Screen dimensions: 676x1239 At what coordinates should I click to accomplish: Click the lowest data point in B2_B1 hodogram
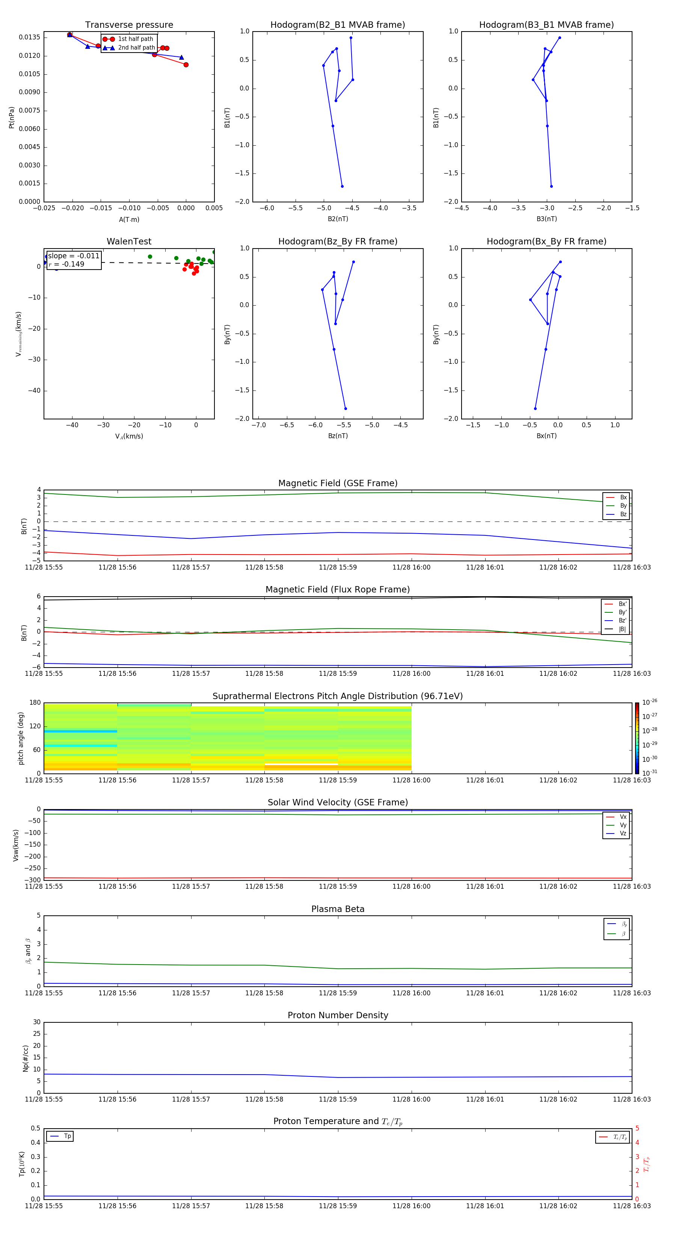pyautogui.click(x=342, y=186)
